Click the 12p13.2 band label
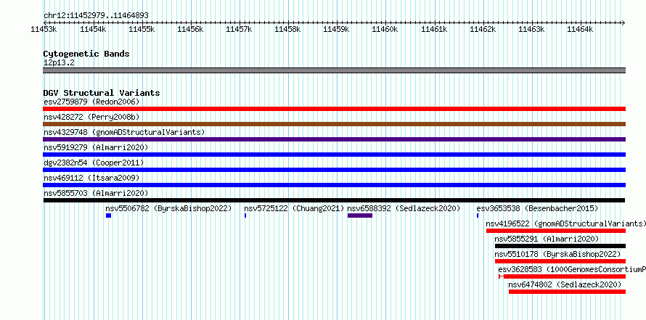The image size is (646, 320). pyautogui.click(x=60, y=63)
